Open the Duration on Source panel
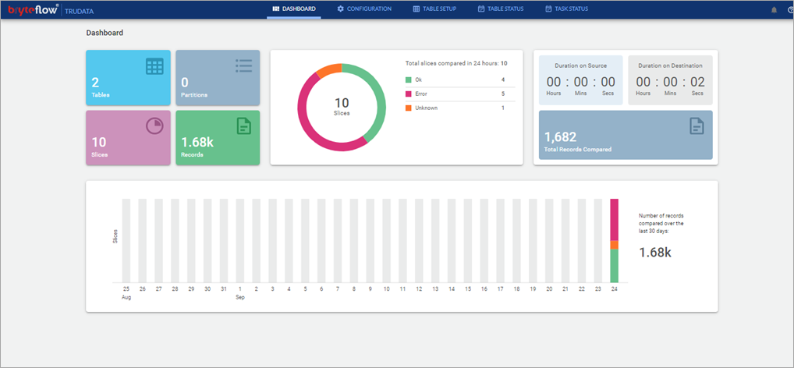The image size is (794, 368). 580,80
